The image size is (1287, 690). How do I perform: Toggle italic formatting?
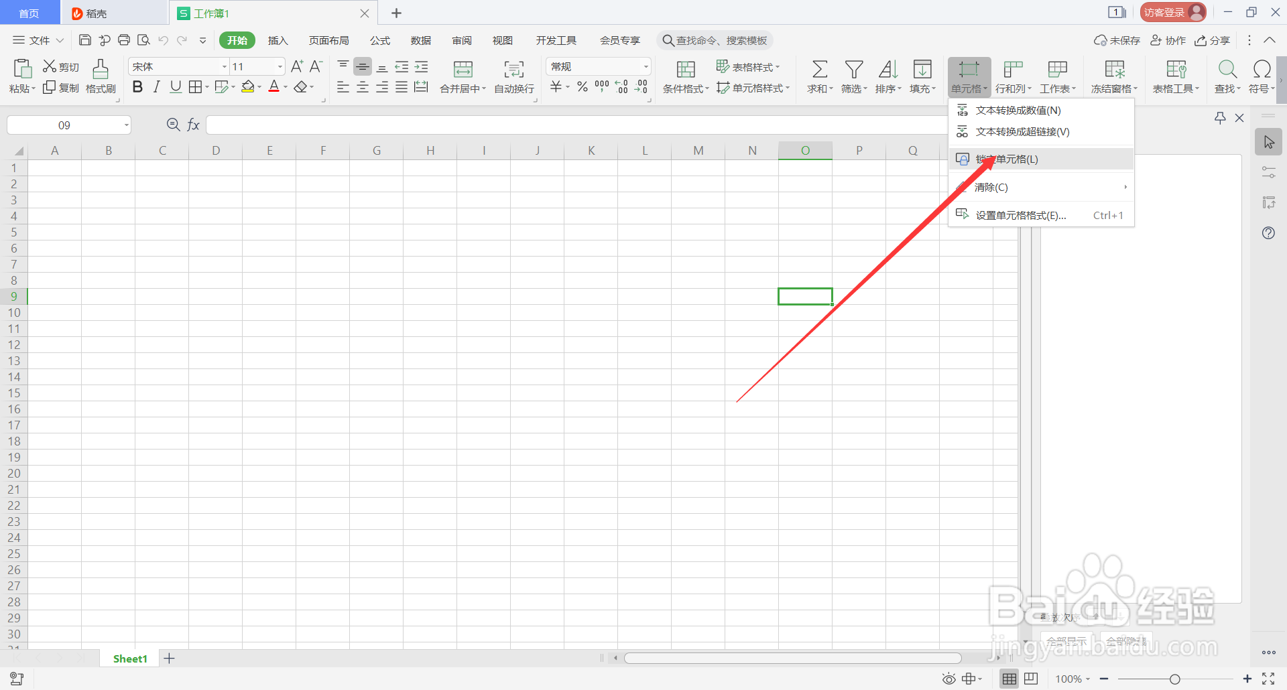pos(156,86)
